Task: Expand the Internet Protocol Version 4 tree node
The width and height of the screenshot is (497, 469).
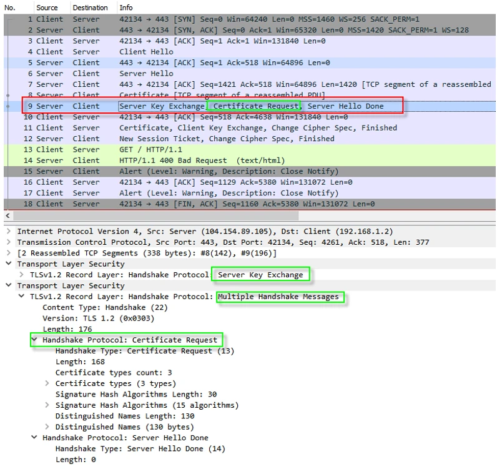Action: tap(8, 232)
